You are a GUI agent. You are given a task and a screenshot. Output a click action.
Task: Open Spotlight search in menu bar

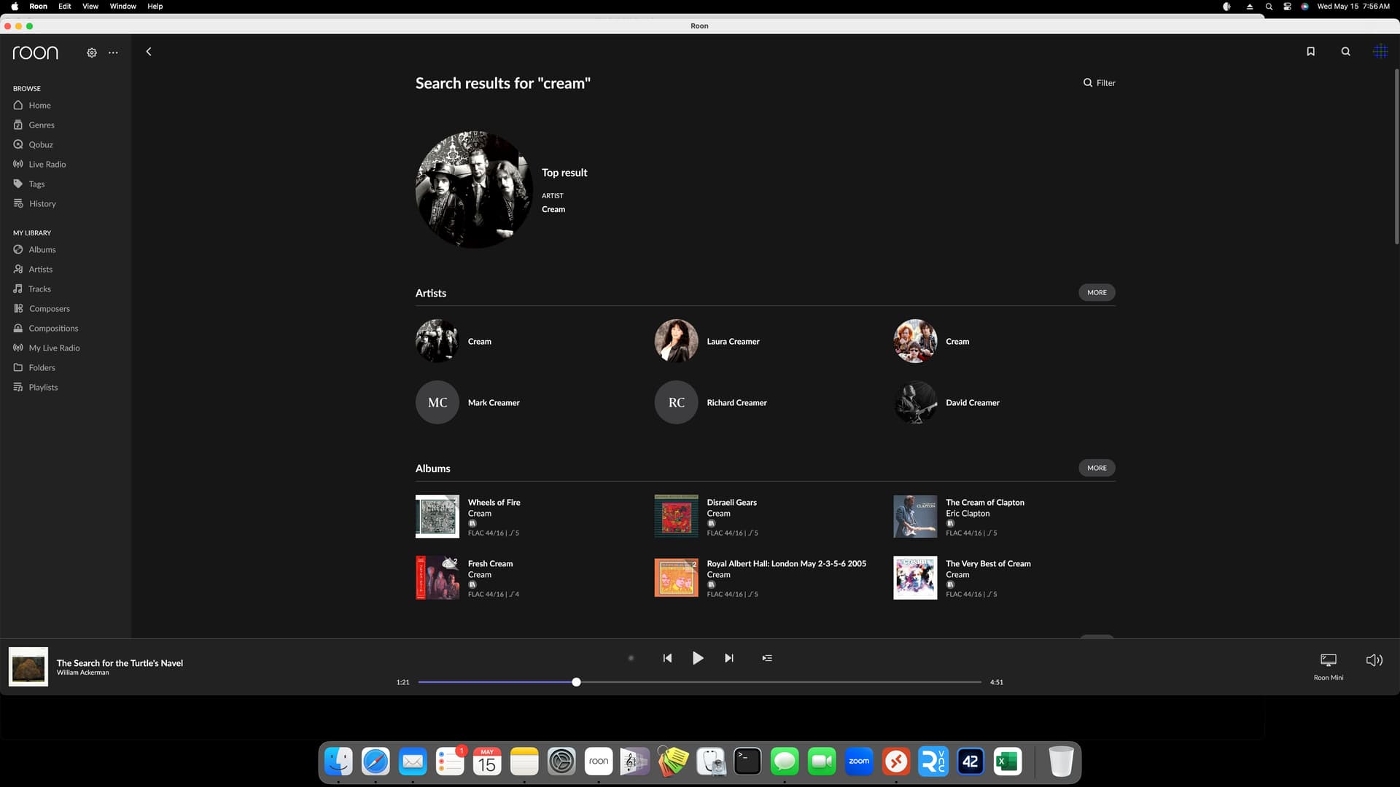pyautogui.click(x=1269, y=7)
